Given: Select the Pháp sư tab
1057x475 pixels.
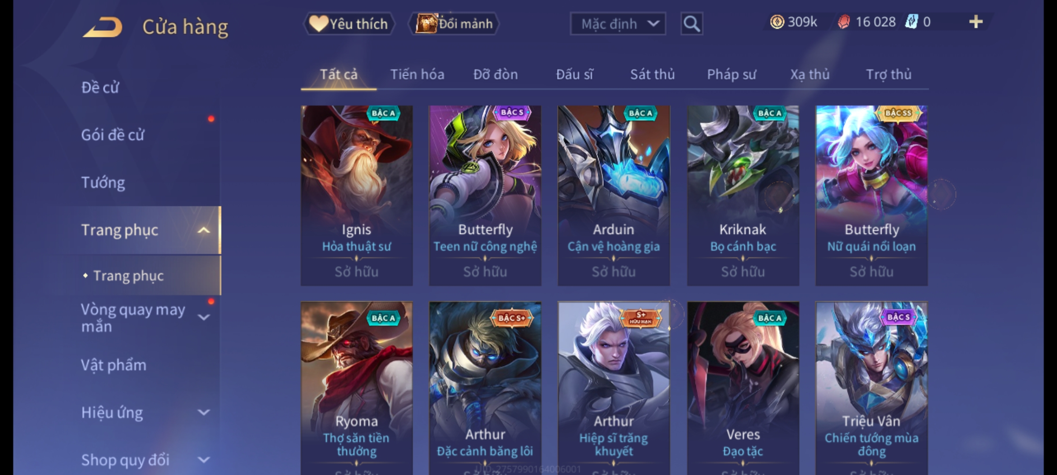Looking at the screenshot, I should coord(732,74).
